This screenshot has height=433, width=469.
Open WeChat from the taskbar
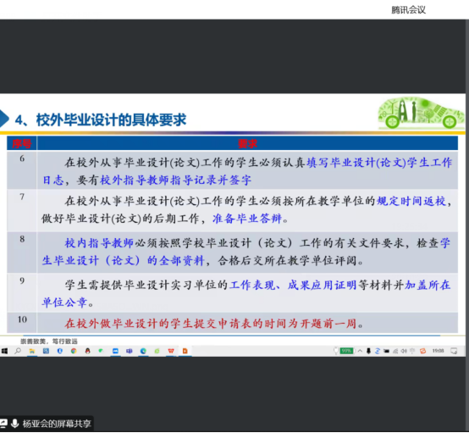pyautogui.click(x=102, y=351)
